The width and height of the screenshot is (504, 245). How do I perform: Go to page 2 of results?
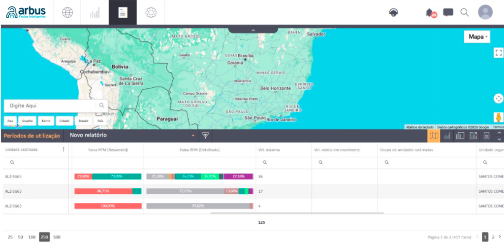click(x=493, y=237)
